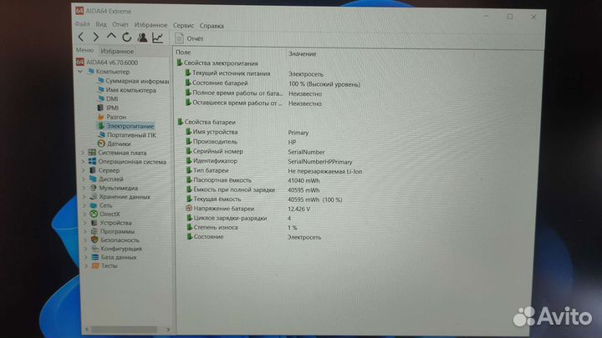The width and height of the screenshot is (602, 338).
Task: Switch to the Меню tab
Action: tap(84, 50)
